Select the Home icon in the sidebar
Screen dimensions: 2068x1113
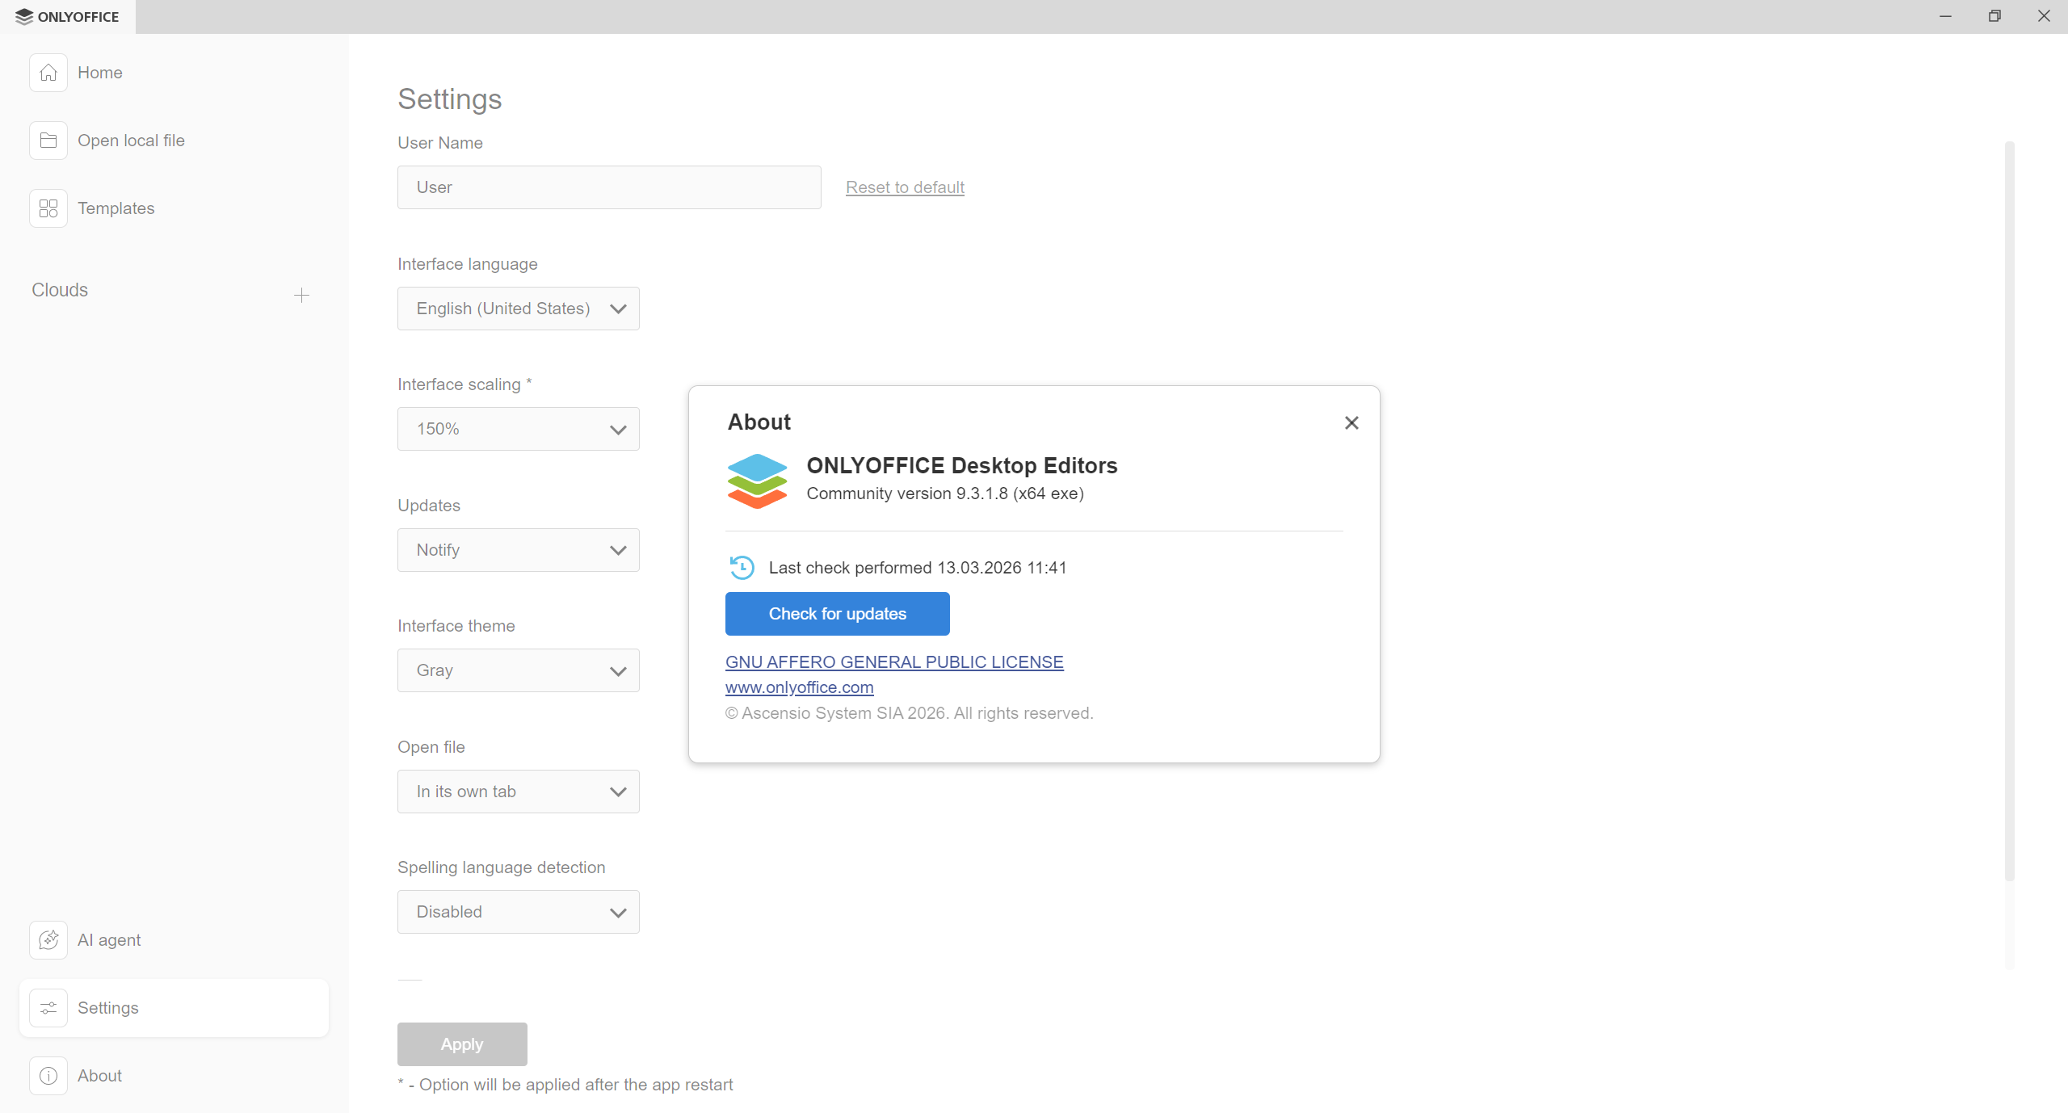point(48,72)
